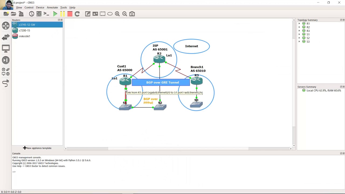Click the Zoom in magnifier icon

coord(117,14)
